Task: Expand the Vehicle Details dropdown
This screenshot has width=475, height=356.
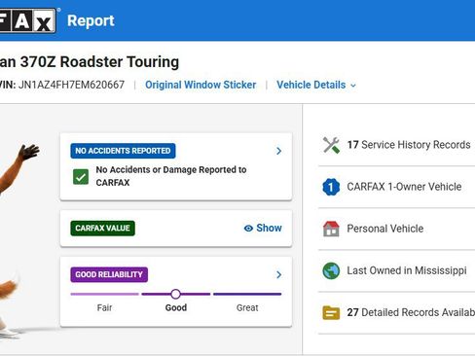Action: pyautogui.click(x=316, y=85)
